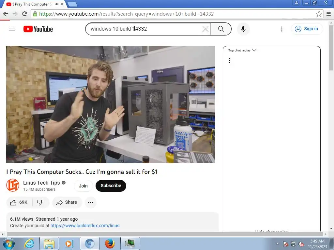
Task: Open Linus Tech Tips channel avatar
Action: pyautogui.click(x=13, y=185)
